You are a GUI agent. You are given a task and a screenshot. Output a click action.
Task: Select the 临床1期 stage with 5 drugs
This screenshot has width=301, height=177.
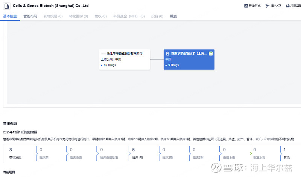(144, 153)
